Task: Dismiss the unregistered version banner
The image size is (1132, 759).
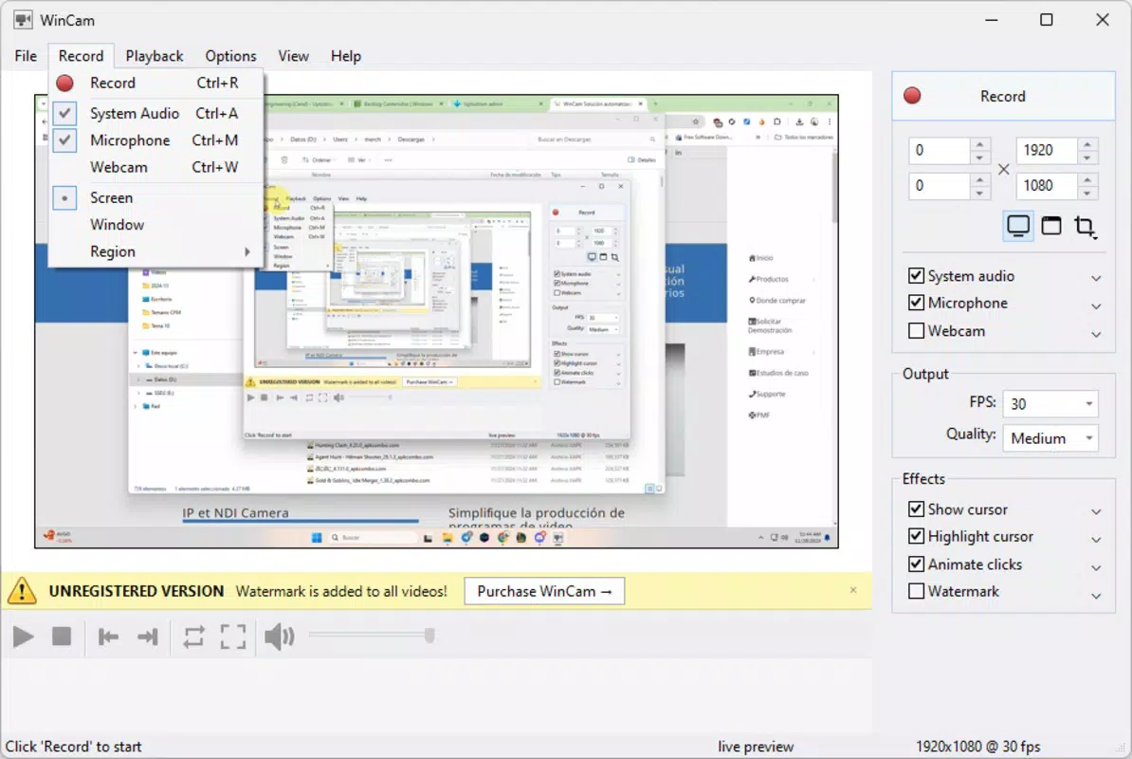Action: (x=853, y=590)
